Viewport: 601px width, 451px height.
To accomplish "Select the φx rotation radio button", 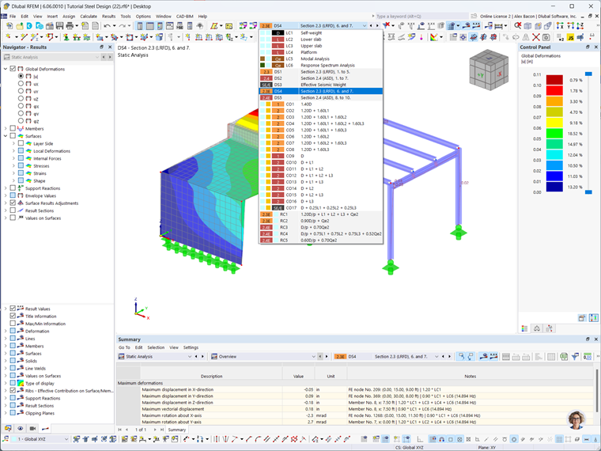I will pyautogui.click(x=21, y=106).
